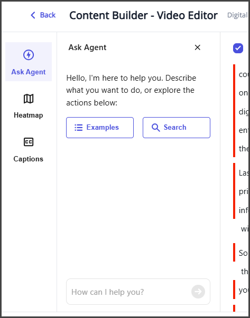Click the Search button
This screenshot has width=250, height=318.
point(177,128)
